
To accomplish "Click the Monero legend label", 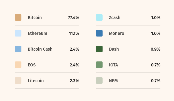I will point(116,33).
